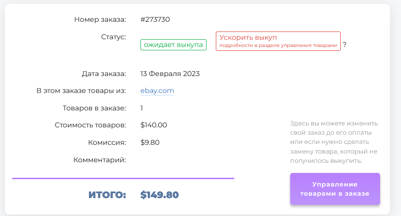Click the question mark help icon
This screenshot has height=216, width=401.
pyautogui.click(x=345, y=45)
